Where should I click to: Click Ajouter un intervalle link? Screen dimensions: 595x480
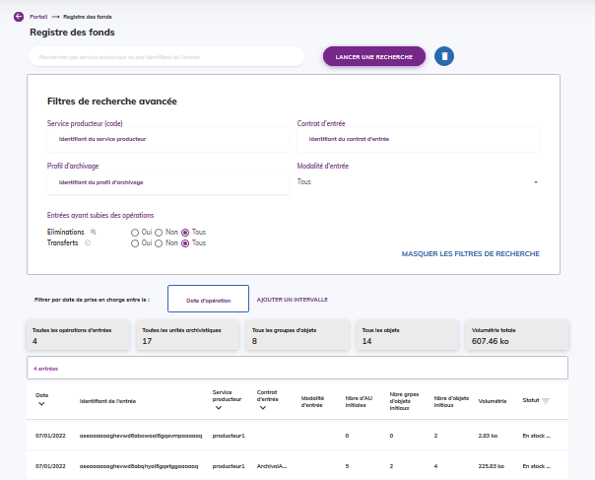tap(292, 299)
